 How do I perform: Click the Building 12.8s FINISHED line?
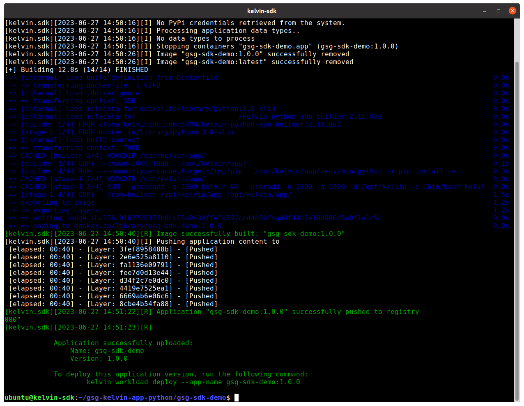pyautogui.click(x=76, y=69)
